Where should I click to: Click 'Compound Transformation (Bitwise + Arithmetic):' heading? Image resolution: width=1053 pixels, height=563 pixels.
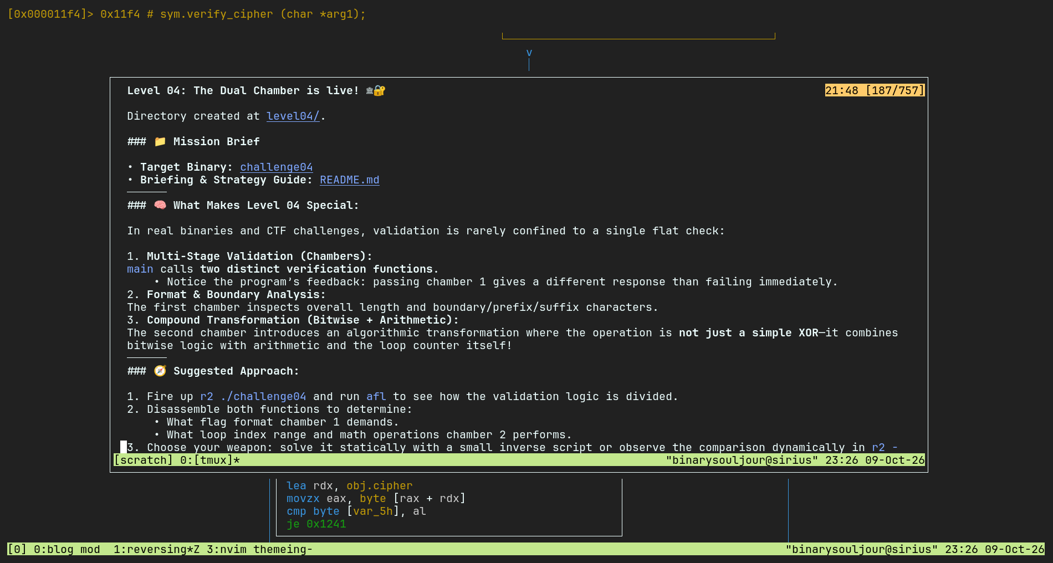coord(303,320)
